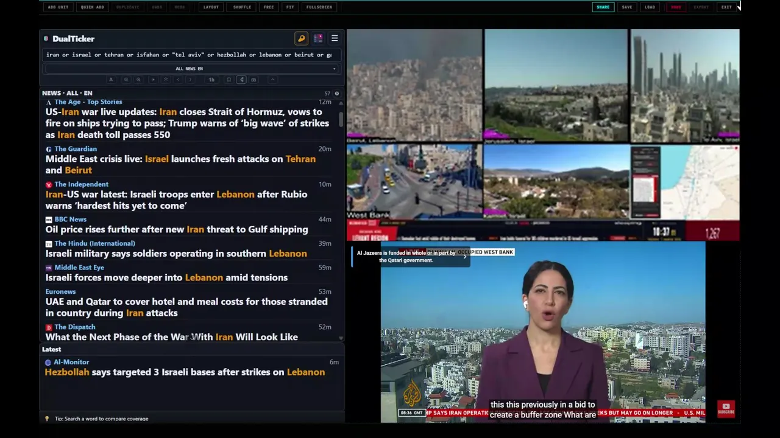Collapse the toolbar with the up chevron
Viewport: 780px width, 438px height.
point(272,80)
